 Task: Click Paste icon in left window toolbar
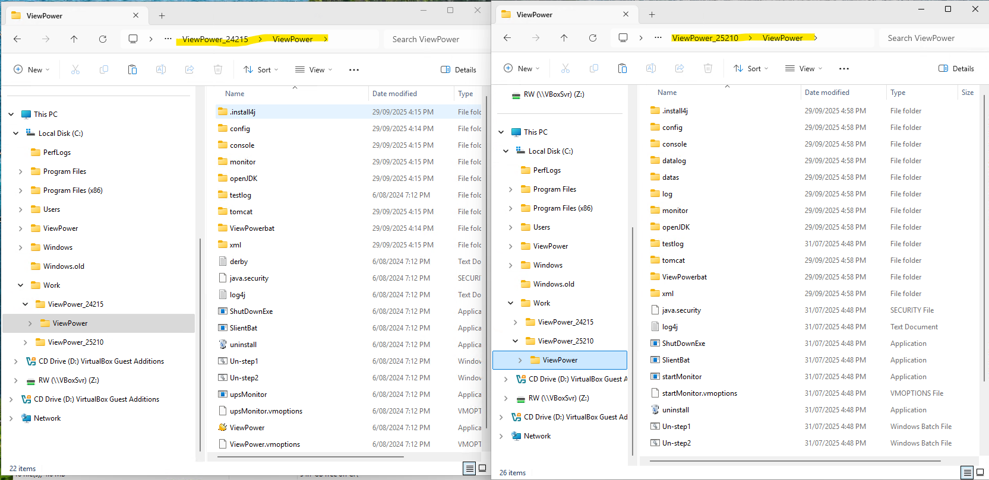coord(132,70)
